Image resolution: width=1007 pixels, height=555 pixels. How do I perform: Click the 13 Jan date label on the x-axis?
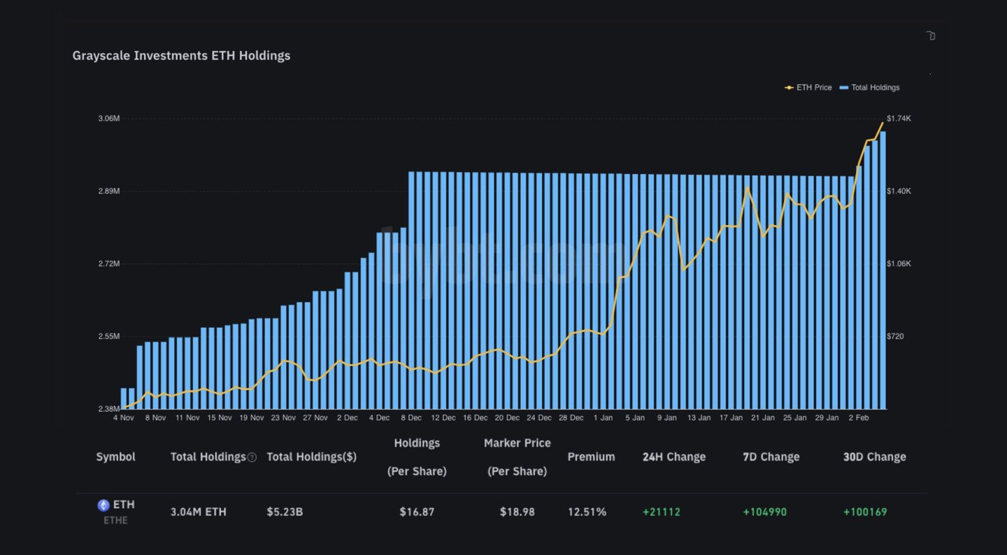(699, 417)
